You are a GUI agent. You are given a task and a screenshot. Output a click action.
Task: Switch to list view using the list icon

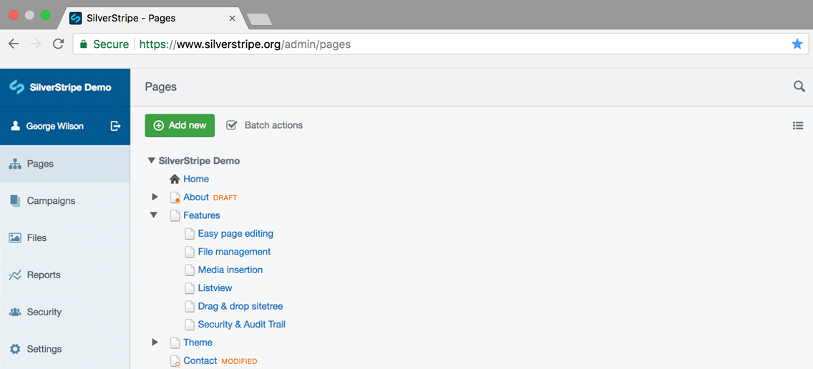pyautogui.click(x=798, y=125)
